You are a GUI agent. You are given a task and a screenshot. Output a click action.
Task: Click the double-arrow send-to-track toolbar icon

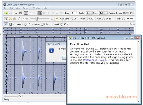pos(16,13)
